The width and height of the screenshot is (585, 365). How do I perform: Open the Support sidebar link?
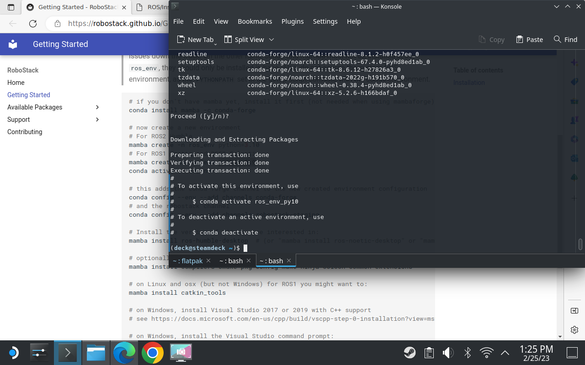pos(19,120)
